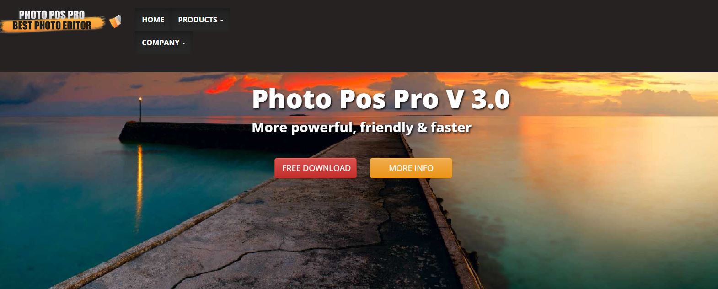Screen dimensions: 718x289
Task: Expand the COMPANY dropdown caret arrow
Action: [x=184, y=43]
